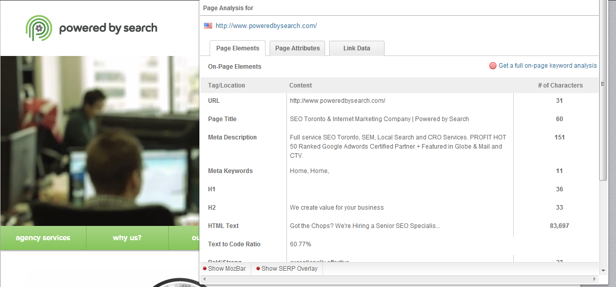The image size is (616, 287).
Task: Open Get a full on-page keyword analysis
Action: (x=548, y=66)
